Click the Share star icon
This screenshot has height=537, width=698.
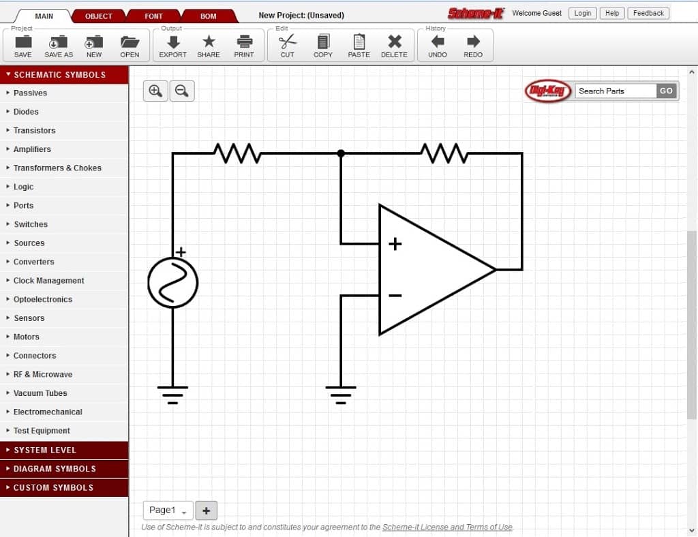pyautogui.click(x=209, y=45)
